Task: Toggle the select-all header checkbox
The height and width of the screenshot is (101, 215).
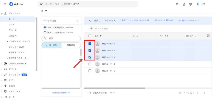Action: point(90,36)
